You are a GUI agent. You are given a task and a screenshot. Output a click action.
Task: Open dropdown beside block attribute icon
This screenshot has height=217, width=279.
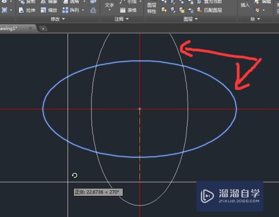[263, 10]
